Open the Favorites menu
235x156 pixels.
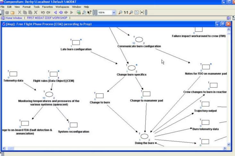[x=47, y=7]
